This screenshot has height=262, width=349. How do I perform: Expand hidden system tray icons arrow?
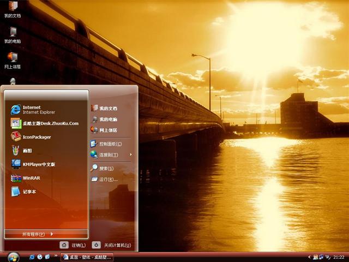(x=309, y=257)
